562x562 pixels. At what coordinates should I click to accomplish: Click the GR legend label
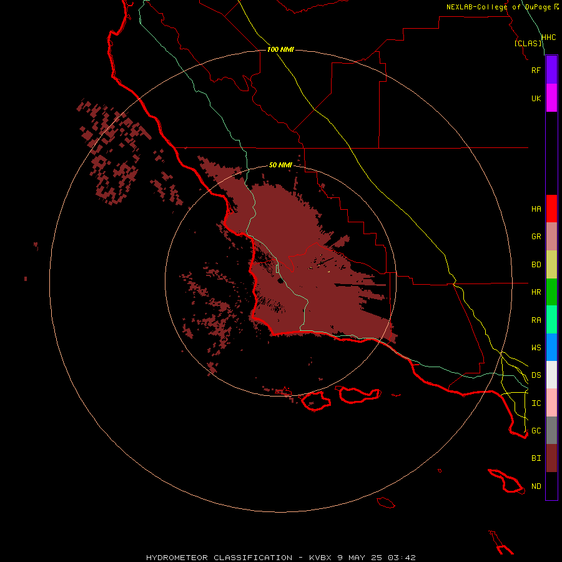(536, 237)
